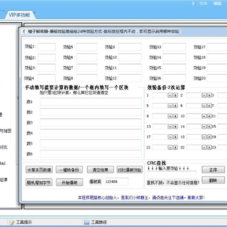Image resolution: width=227 pixels, height=227 pixels.
Task: Click the window title running-man icon
Action: click(24, 31)
